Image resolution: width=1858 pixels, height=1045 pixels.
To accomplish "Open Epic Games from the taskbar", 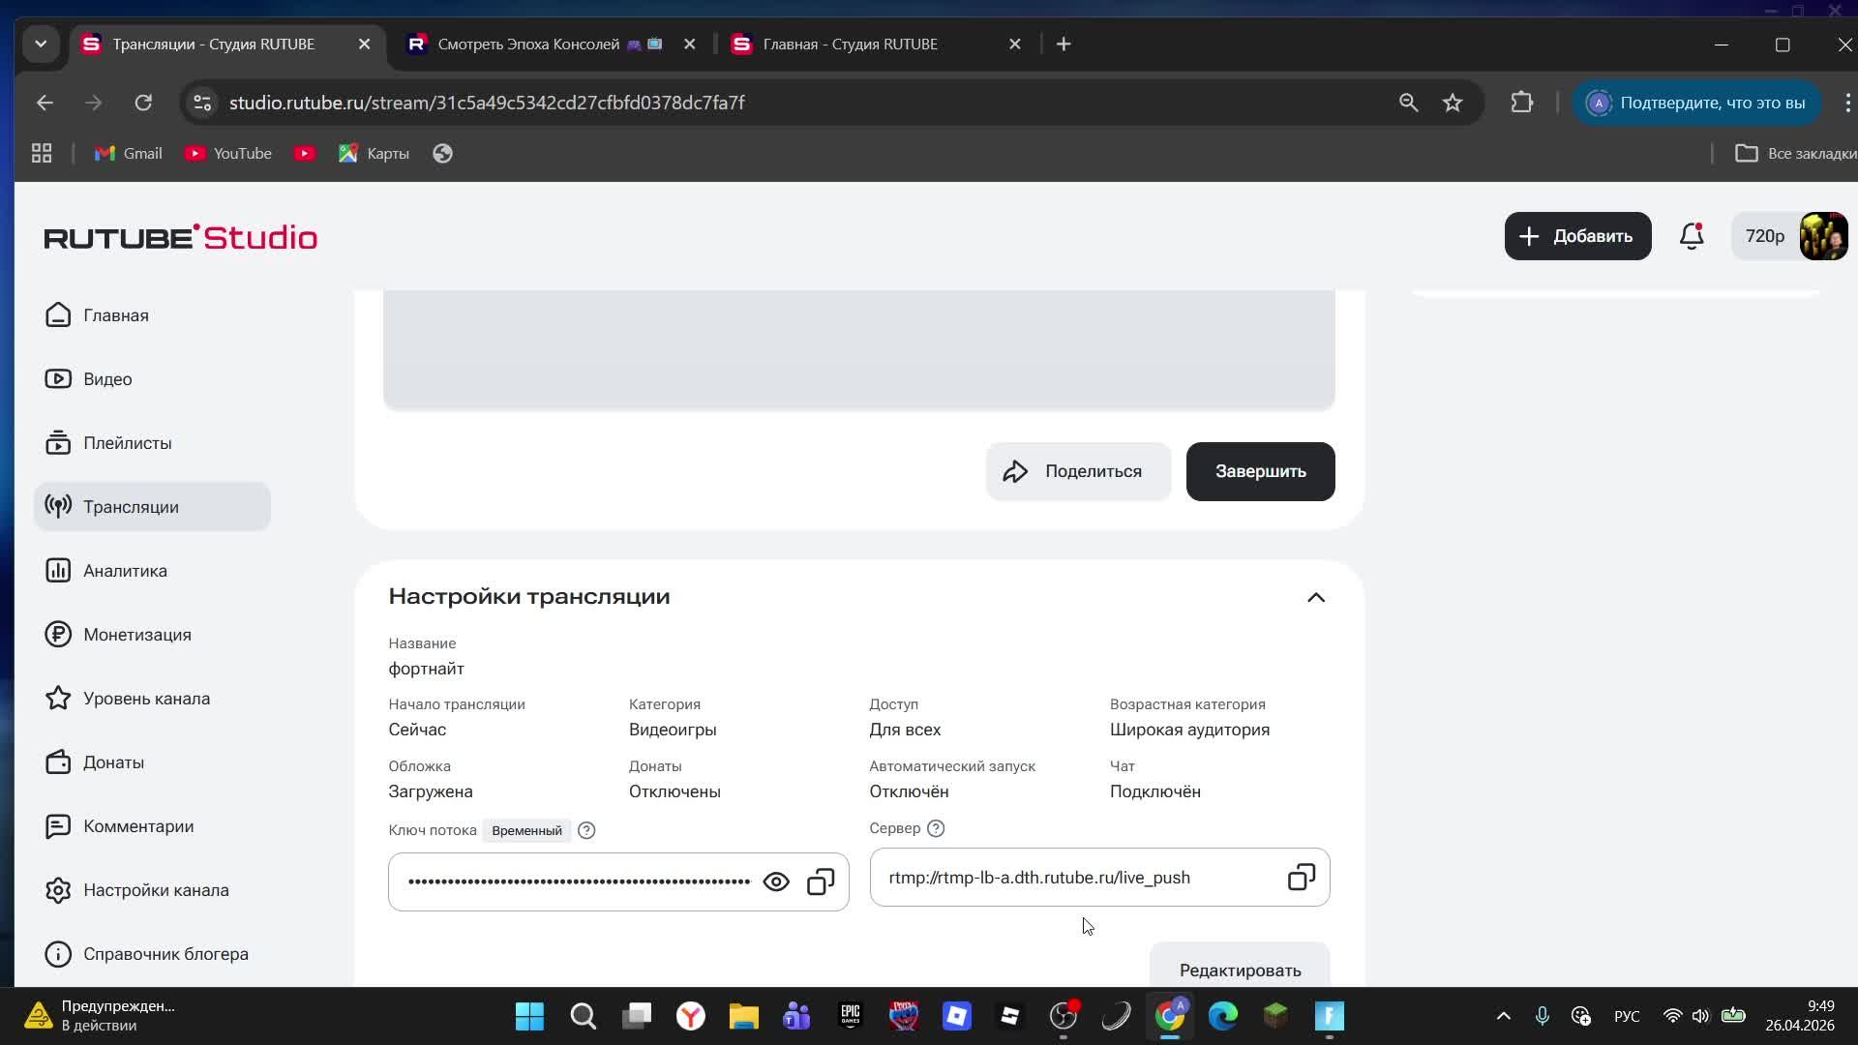I will coord(850,1016).
